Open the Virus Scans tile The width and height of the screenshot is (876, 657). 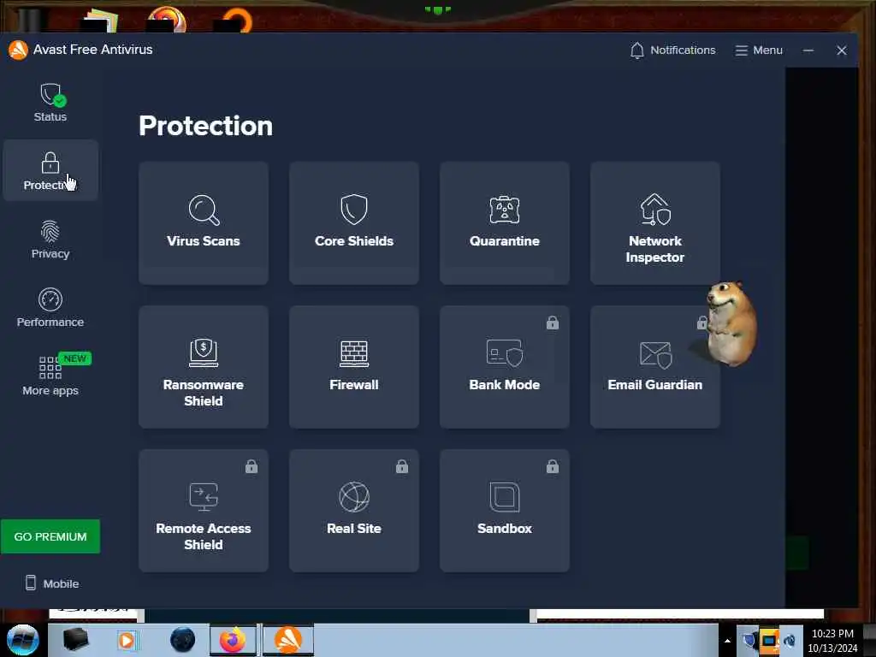(204, 223)
